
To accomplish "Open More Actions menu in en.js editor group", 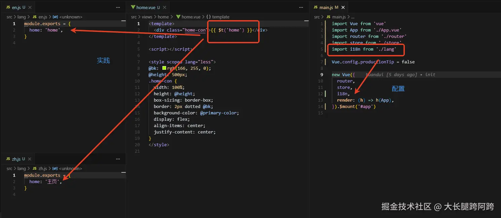I will click(118, 7).
